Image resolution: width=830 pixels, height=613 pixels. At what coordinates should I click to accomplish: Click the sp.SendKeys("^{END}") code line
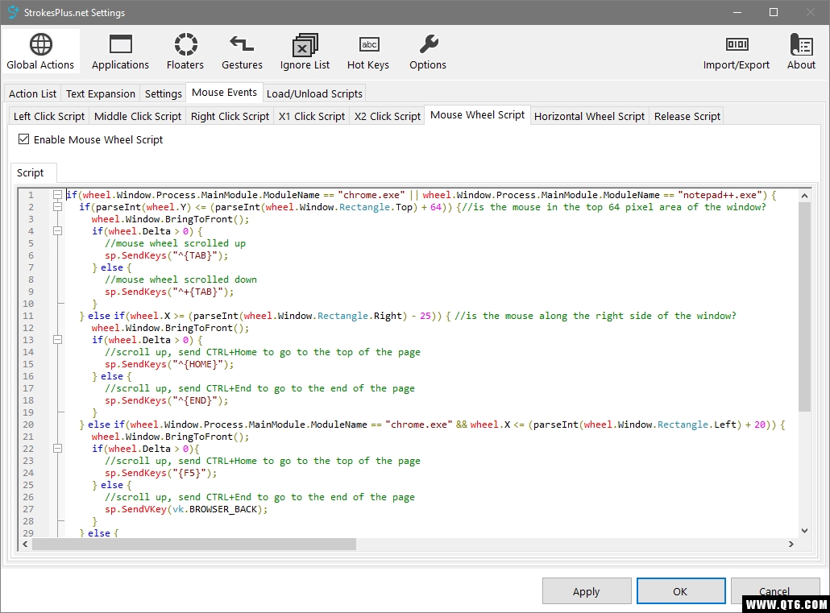[167, 400]
